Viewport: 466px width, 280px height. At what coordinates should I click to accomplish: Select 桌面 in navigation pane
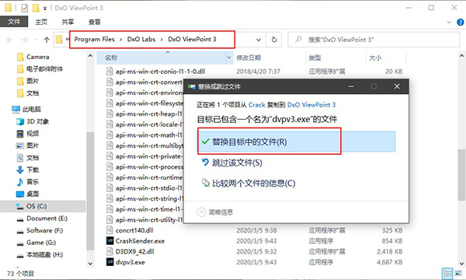coord(33,194)
